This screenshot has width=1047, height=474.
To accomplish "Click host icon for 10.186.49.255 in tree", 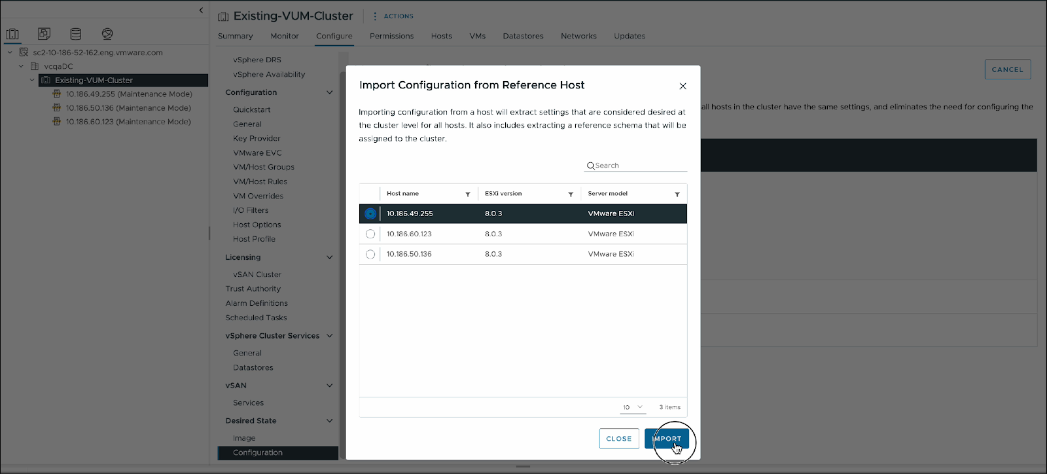I will click(x=56, y=94).
